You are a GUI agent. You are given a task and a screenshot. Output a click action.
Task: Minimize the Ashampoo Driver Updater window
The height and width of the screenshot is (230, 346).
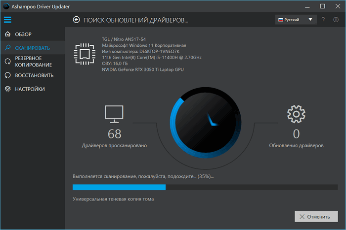pyautogui.click(x=307, y=6)
